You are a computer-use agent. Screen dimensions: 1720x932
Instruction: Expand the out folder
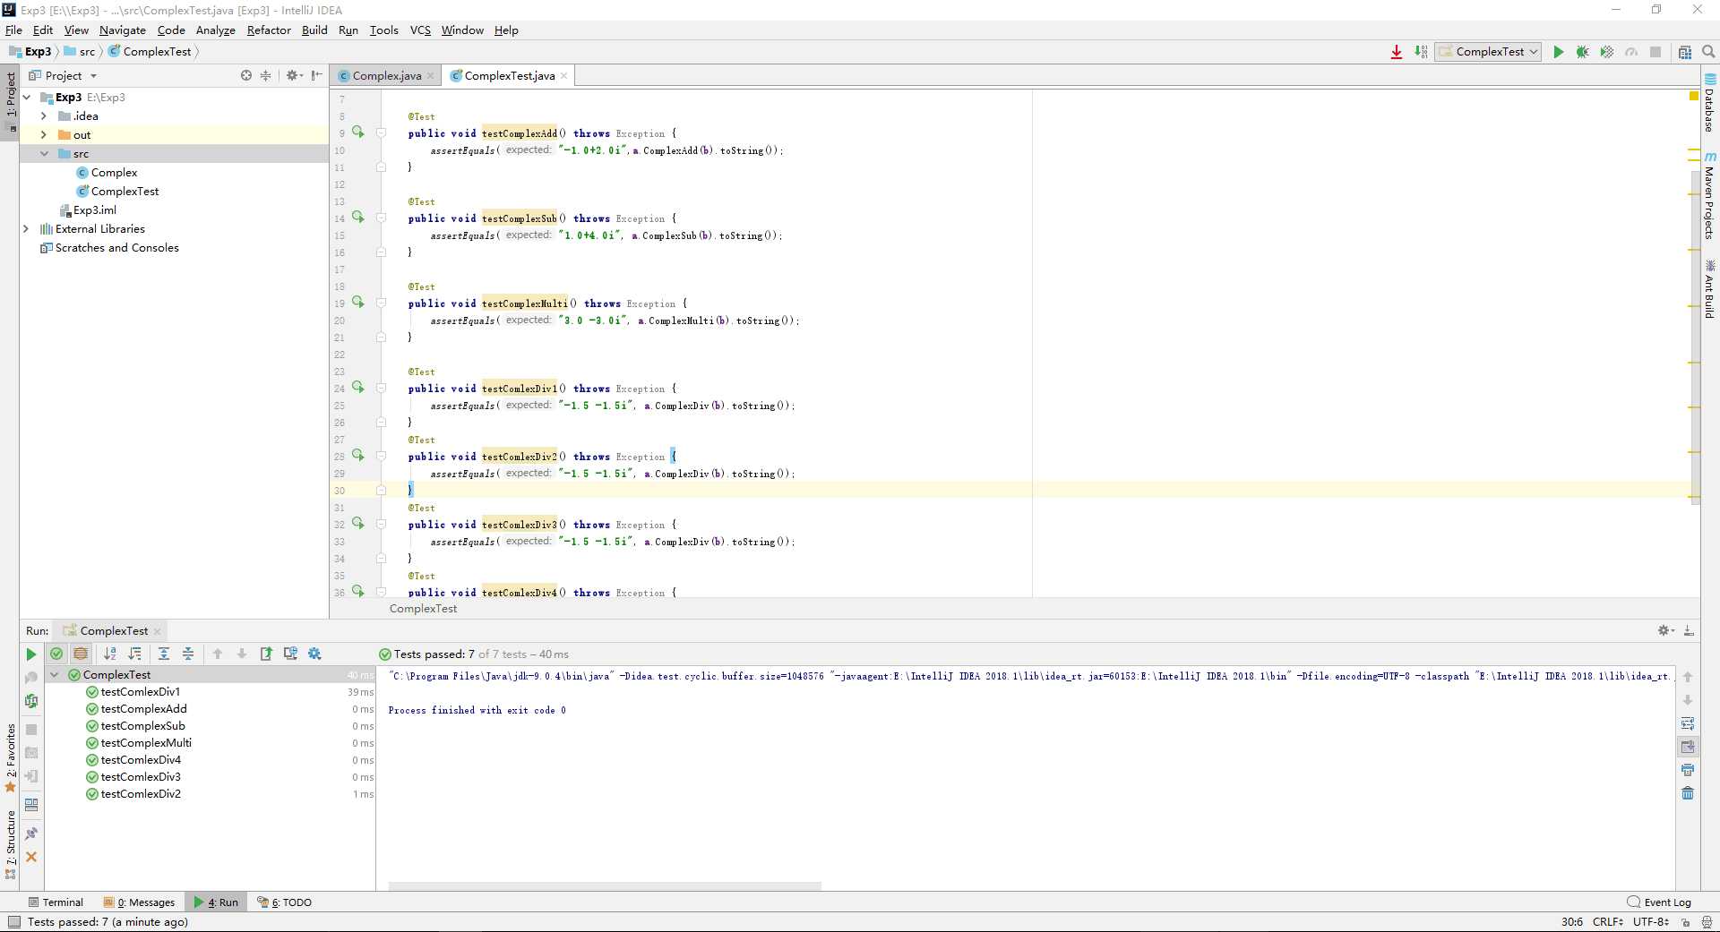click(44, 135)
